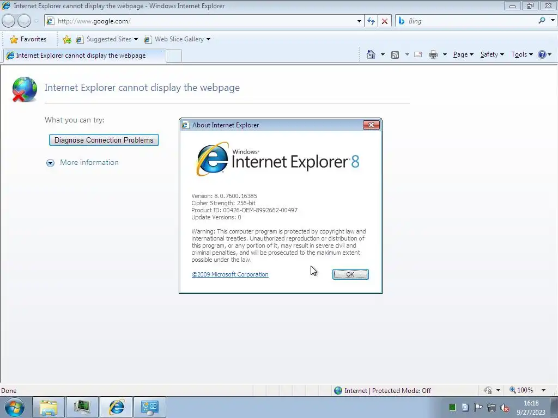Click the Bing search box
Image resolution: width=558 pixels, height=418 pixels.
pyautogui.click(x=471, y=21)
